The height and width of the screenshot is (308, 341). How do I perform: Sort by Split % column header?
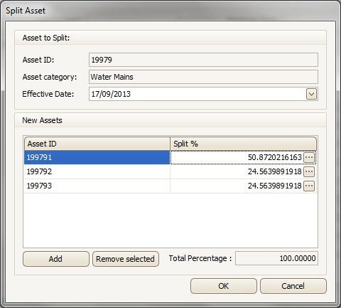[x=243, y=144]
